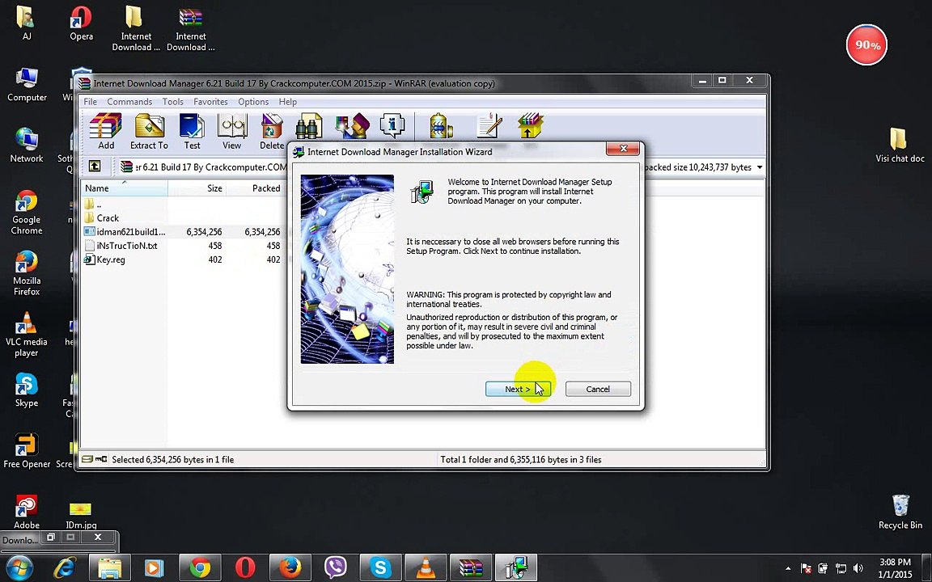Image resolution: width=932 pixels, height=582 pixels.
Task: Select the Recycle Bin on the desktop
Action: [x=900, y=512]
